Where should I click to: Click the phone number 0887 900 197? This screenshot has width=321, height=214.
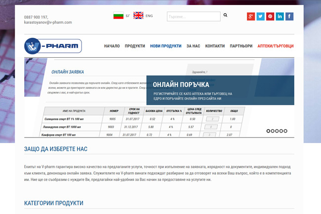36,17
